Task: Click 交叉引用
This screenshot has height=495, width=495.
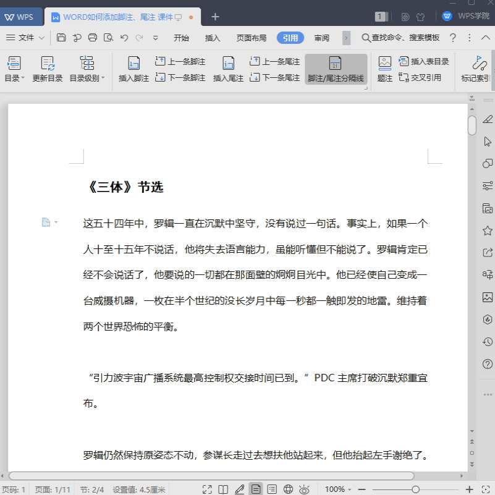Action: 420,77
